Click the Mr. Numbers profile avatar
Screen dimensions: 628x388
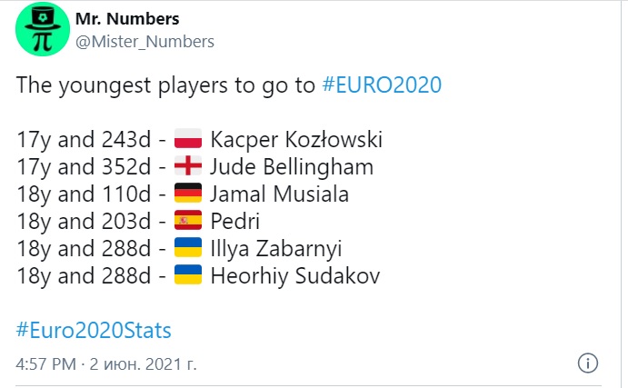coord(40,30)
